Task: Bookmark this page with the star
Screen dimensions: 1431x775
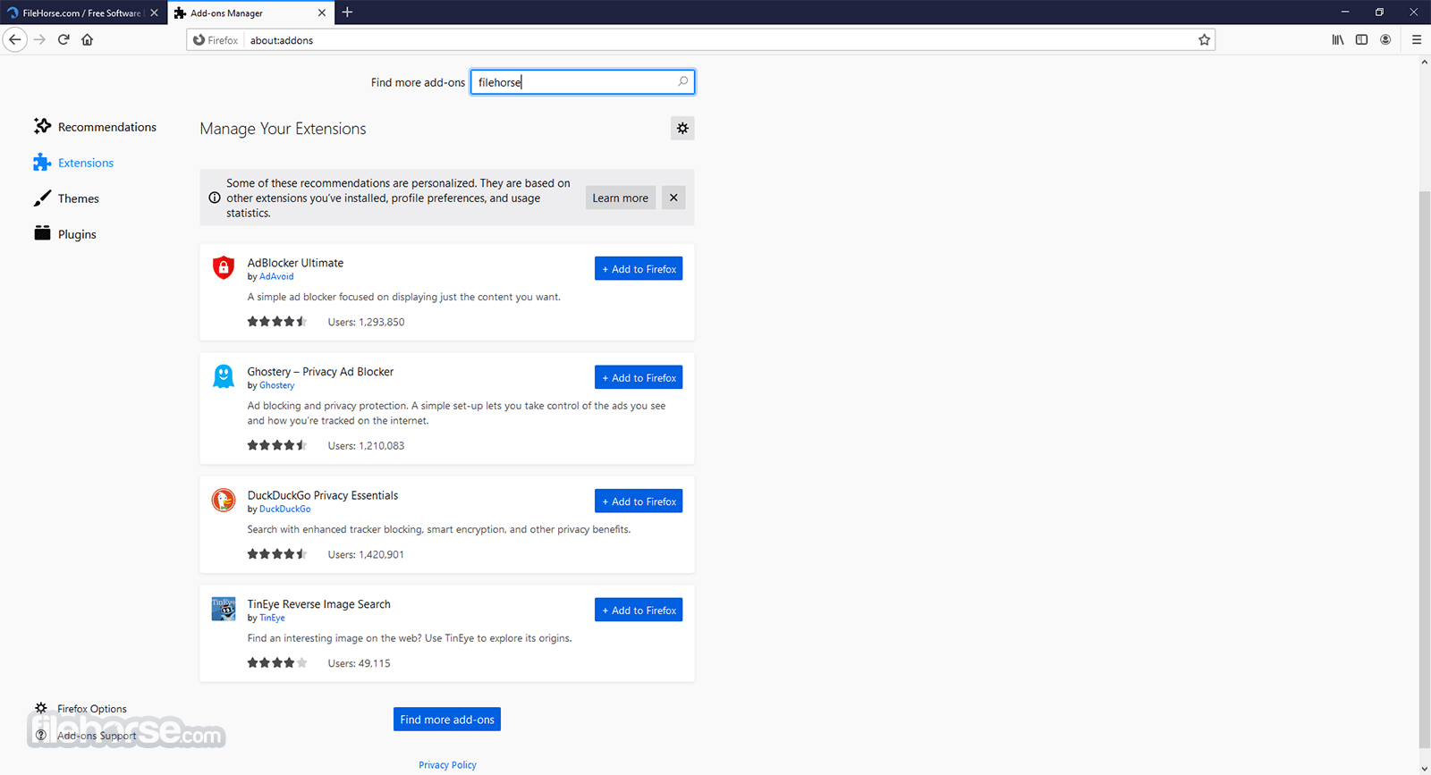Action: coord(1204,39)
